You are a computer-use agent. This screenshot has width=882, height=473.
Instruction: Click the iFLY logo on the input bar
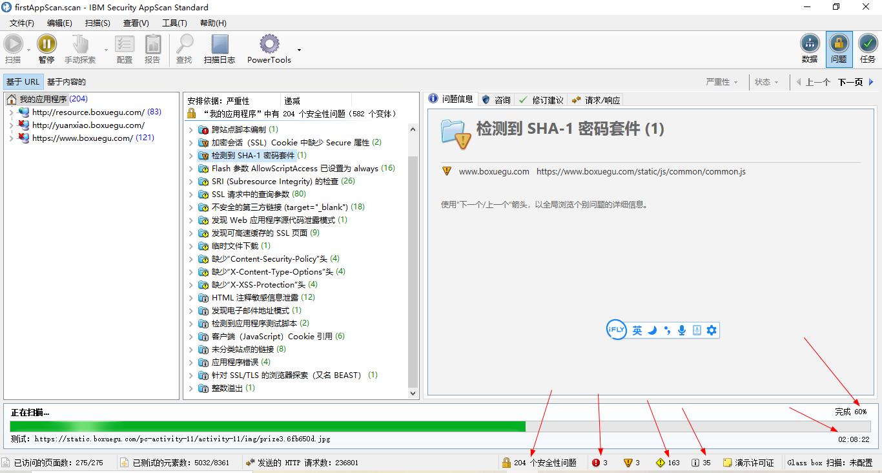617,330
